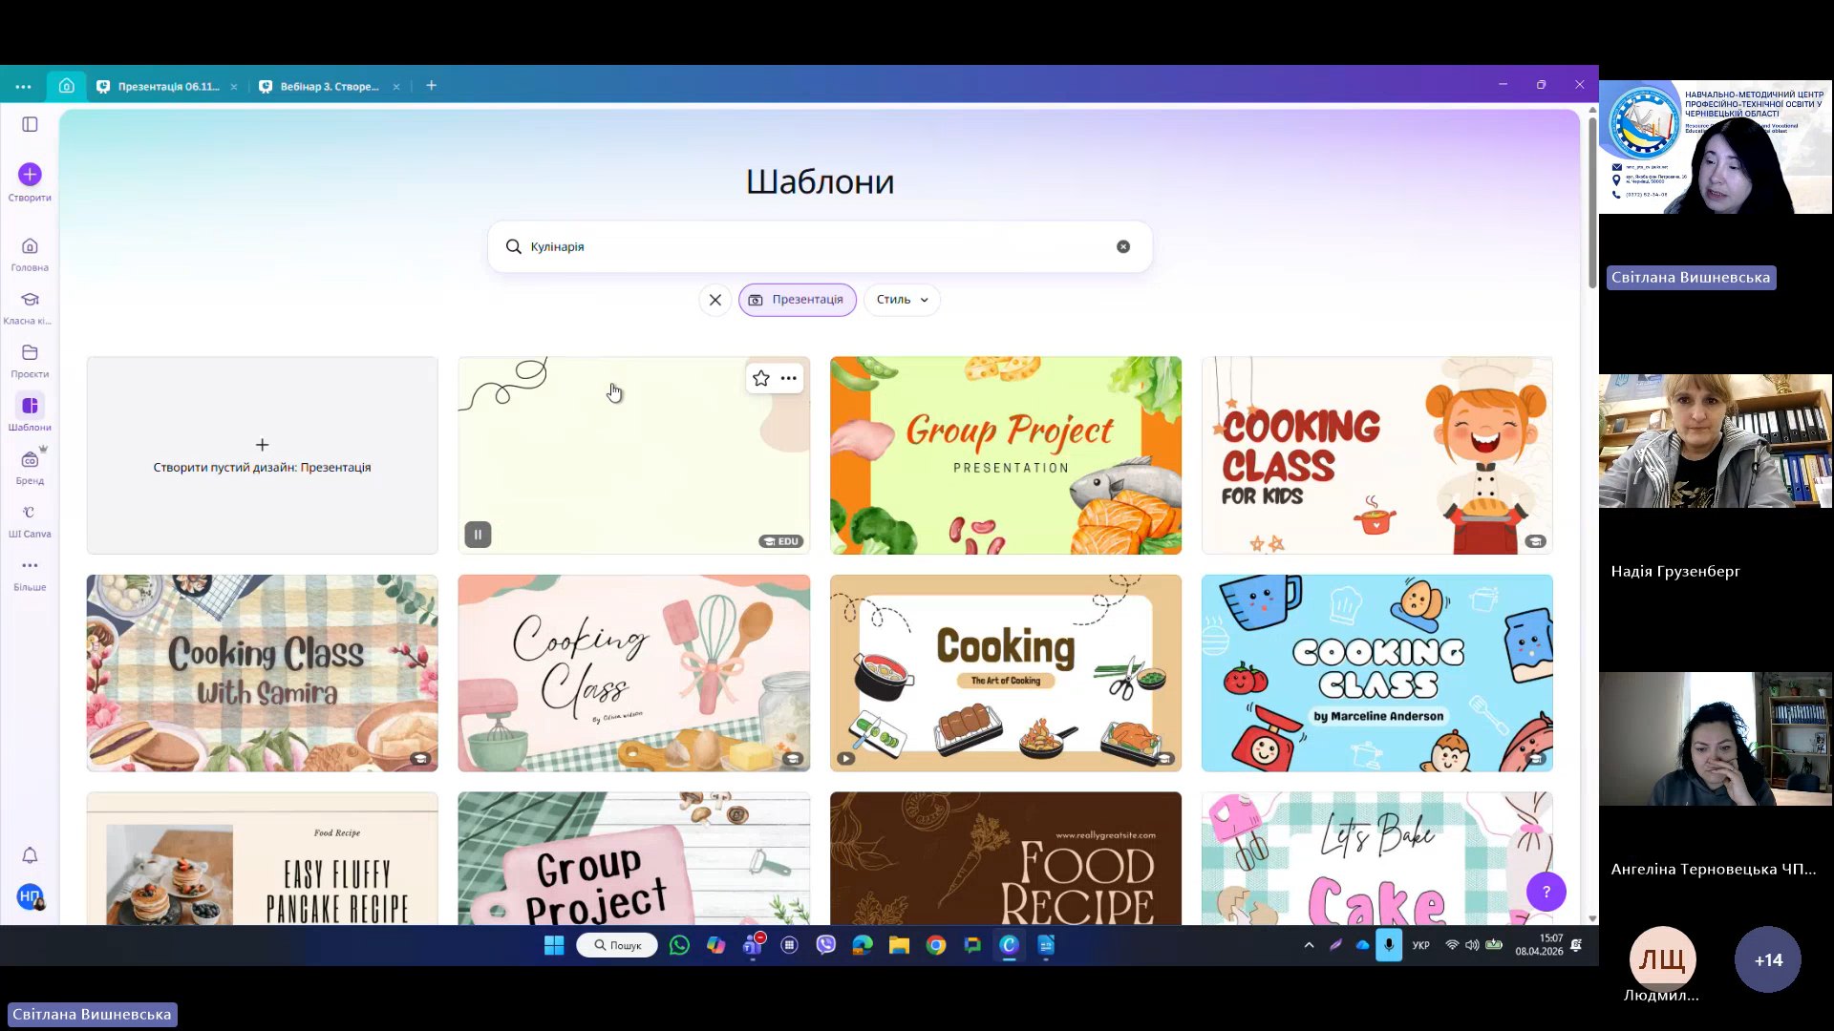Pause the hovered template preview
The width and height of the screenshot is (1834, 1031).
(x=478, y=535)
